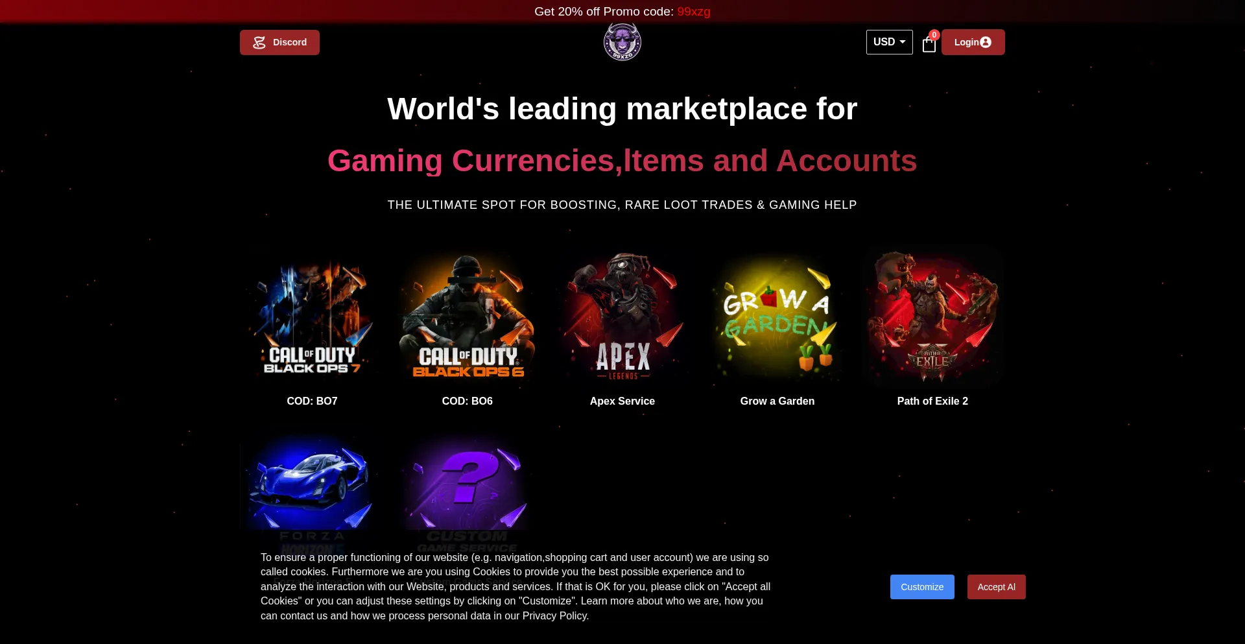Open the Forza Horizon blue car image

pyautogui.click(x=312, y=493)
